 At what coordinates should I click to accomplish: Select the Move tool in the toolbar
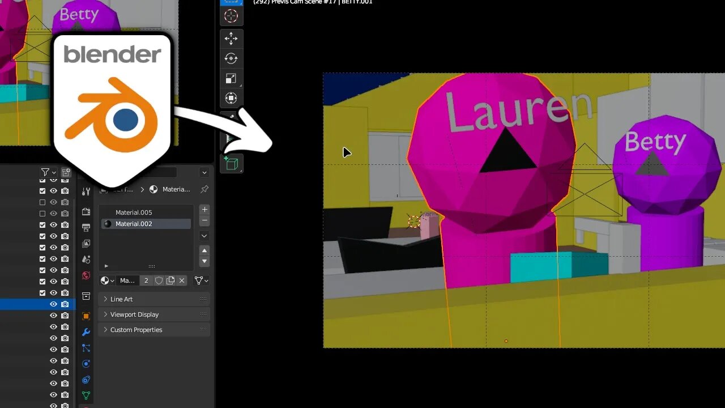pyautogui.click(x=231, y=39)
